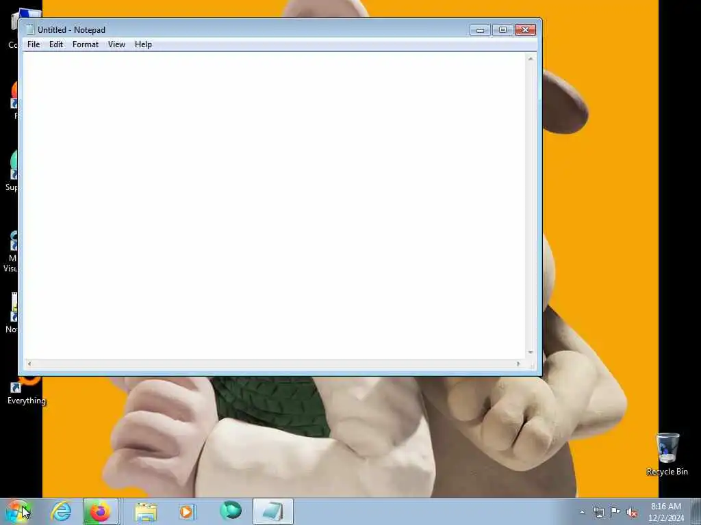Show hidden system tray icons
701x525 pixels.
point(582,513)
